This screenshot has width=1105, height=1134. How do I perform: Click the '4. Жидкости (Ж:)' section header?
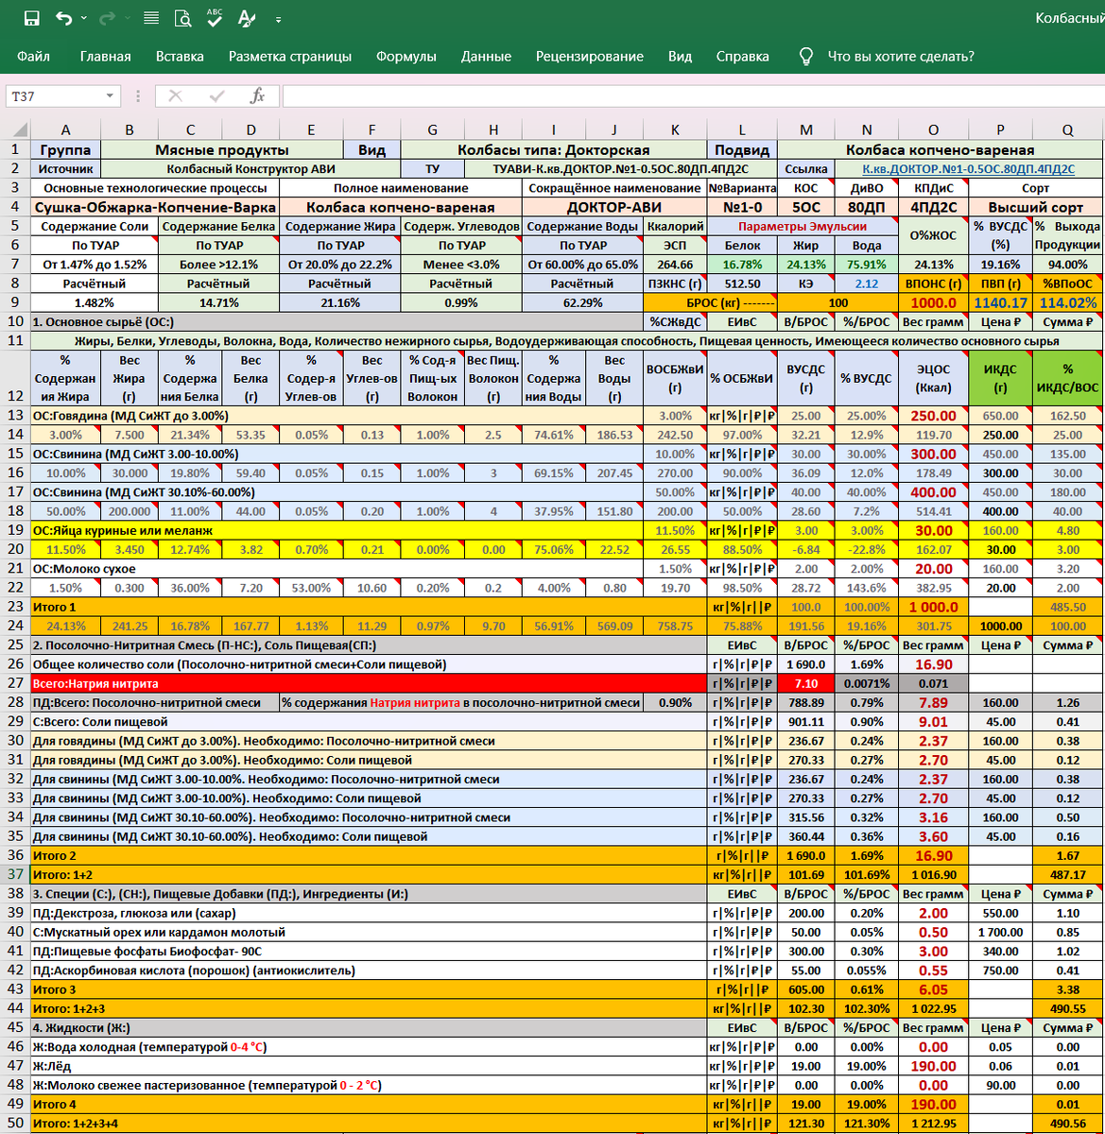[369, 1027]
